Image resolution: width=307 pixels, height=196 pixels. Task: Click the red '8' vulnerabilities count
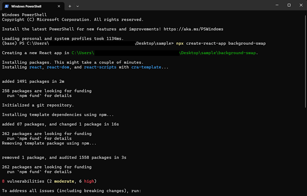[3, 181]
